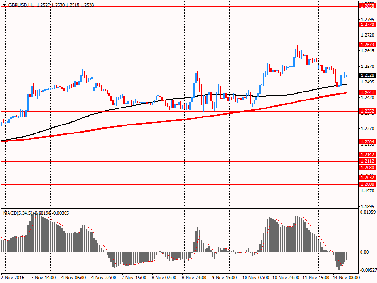Select the 1.2032 red price level label

pos(368,178)
